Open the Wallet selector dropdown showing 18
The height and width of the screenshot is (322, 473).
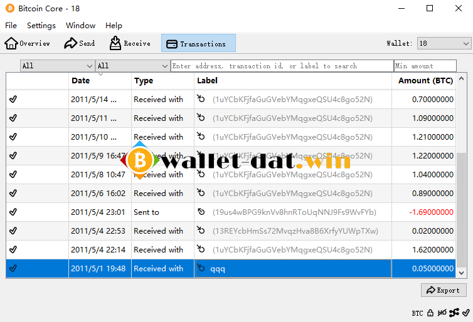(x=444, y=43)
